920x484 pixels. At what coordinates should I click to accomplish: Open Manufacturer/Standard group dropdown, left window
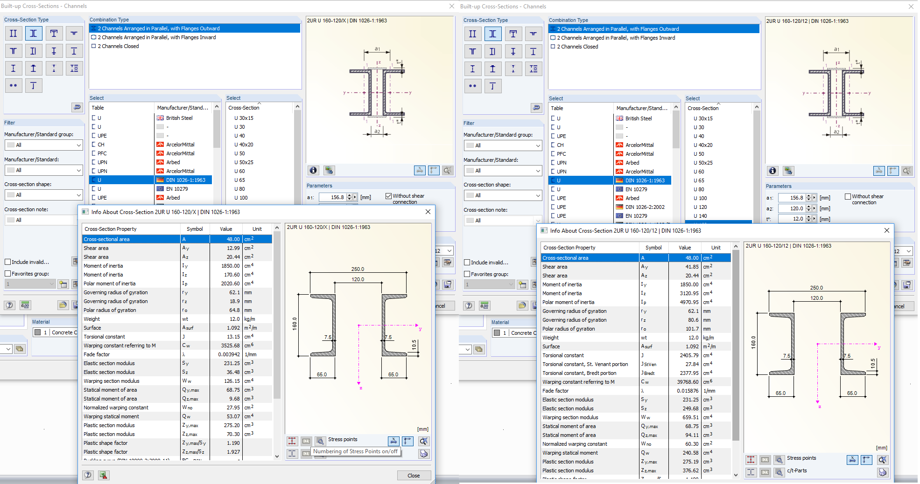[x=44, y=145]
